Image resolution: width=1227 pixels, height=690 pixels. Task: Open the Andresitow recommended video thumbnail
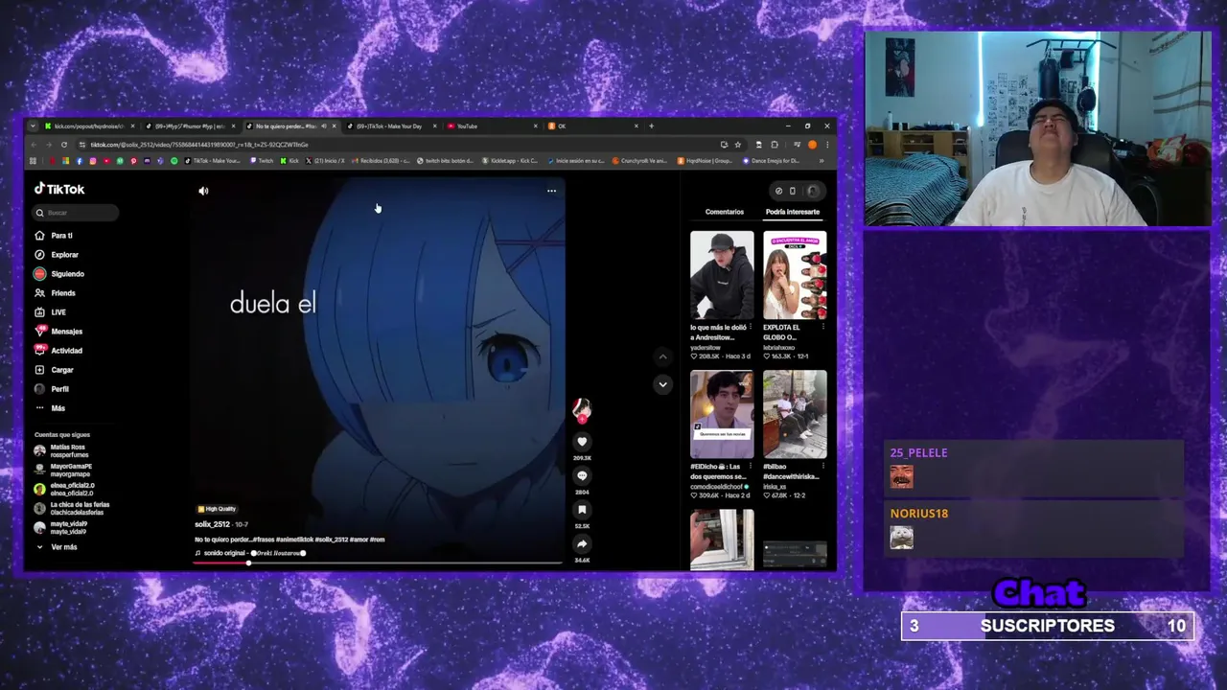722,275
